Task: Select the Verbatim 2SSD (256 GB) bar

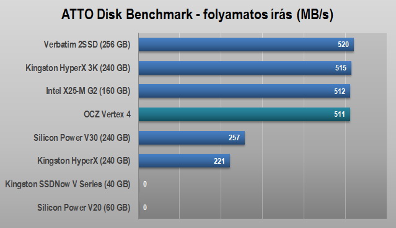Action: 246,44
